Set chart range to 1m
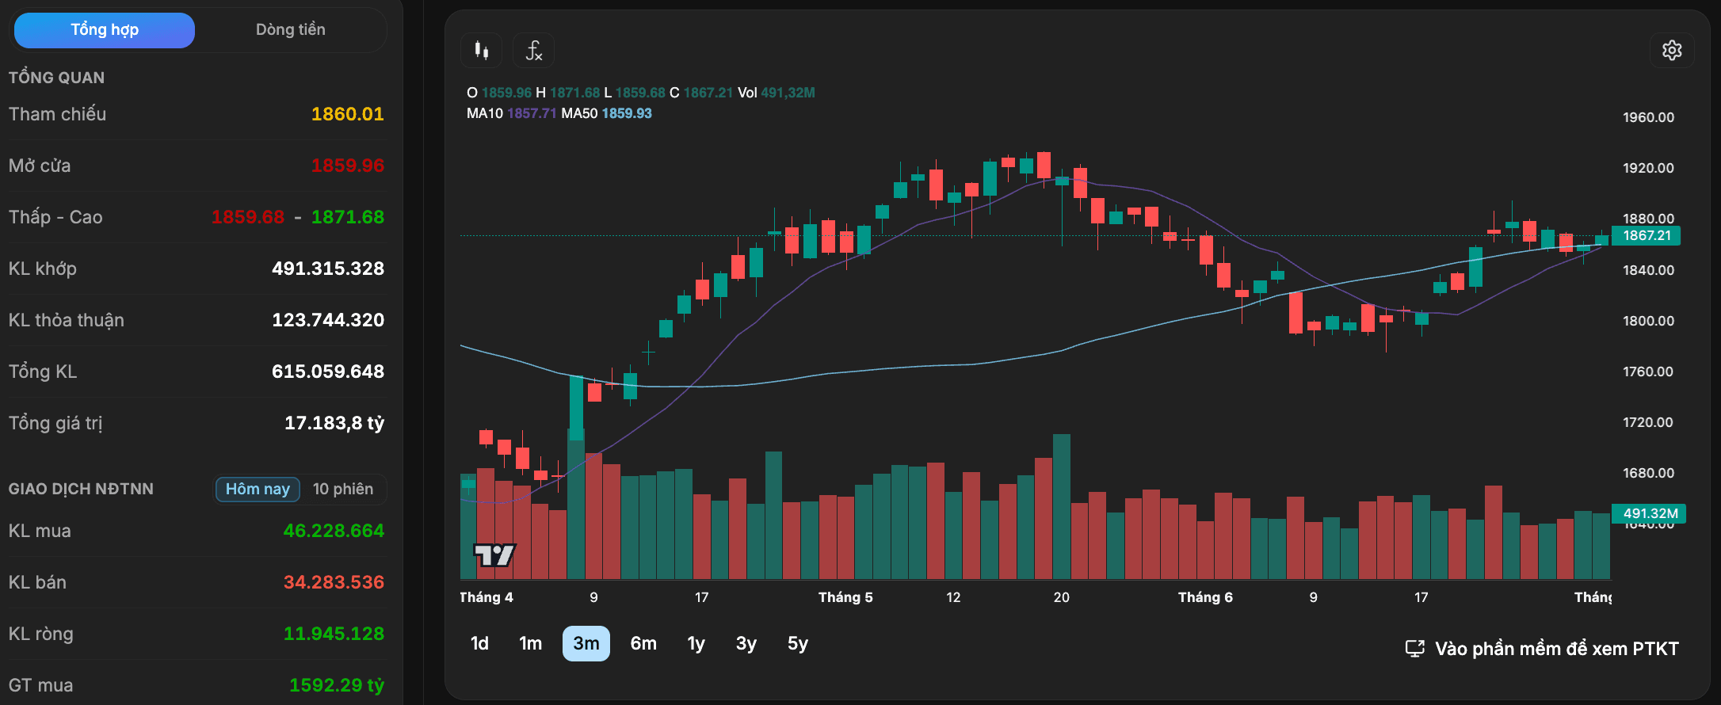The image size is (1721, 705). tap(530, 643)
